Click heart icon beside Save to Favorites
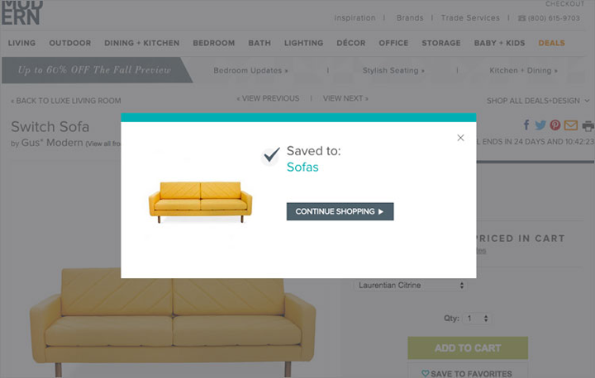Viewport: 595px width, 378px height. (x=425, y=373)
